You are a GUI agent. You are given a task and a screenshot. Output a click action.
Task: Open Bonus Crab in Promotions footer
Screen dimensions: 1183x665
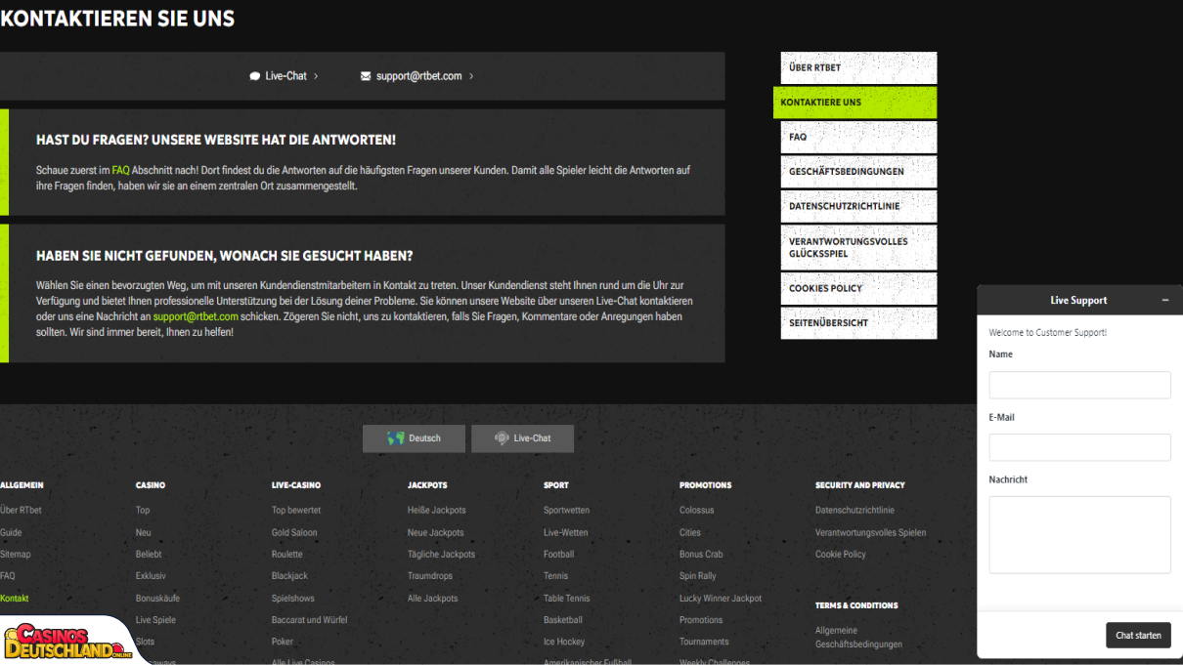click(x=701, y=555)
